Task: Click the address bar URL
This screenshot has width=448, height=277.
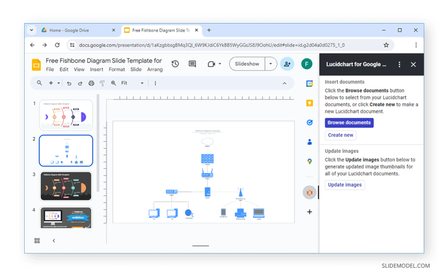Action: point(212,45)
